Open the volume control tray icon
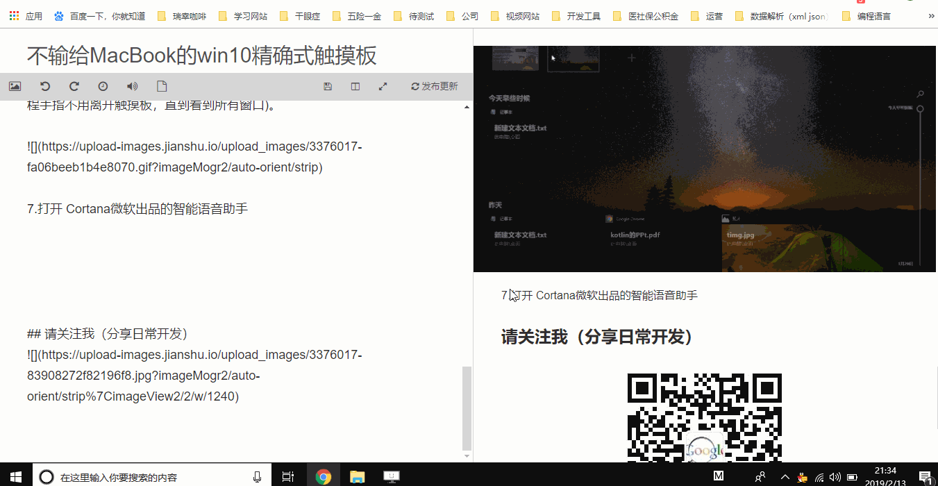 tap(835, 477)
